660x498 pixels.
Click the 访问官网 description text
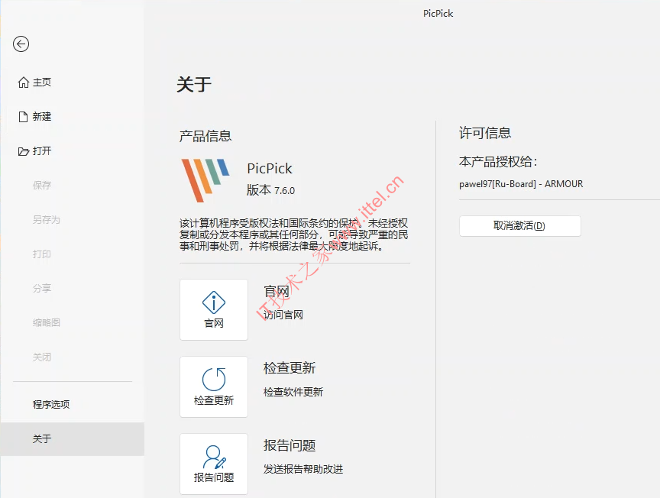coord(283,315)
